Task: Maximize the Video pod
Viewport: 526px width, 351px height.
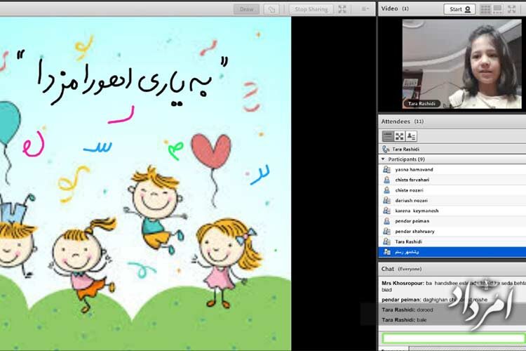Action: 512,9
